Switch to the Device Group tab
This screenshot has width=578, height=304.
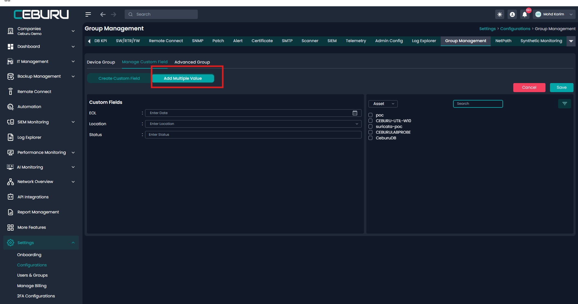(x=101, y=62)
